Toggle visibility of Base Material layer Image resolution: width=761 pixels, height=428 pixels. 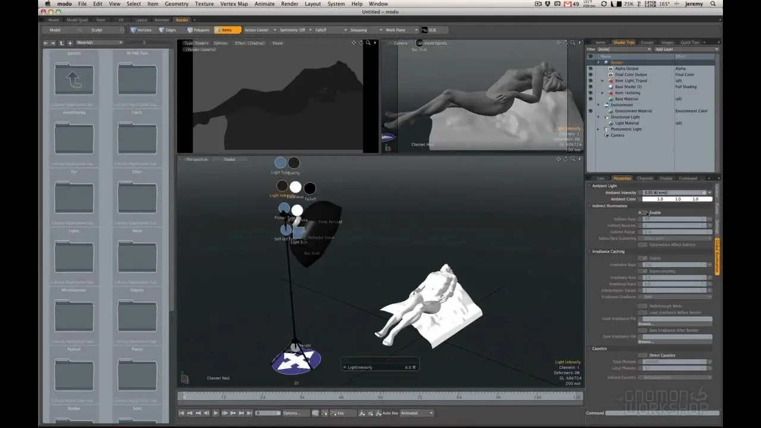pos(590,99)
